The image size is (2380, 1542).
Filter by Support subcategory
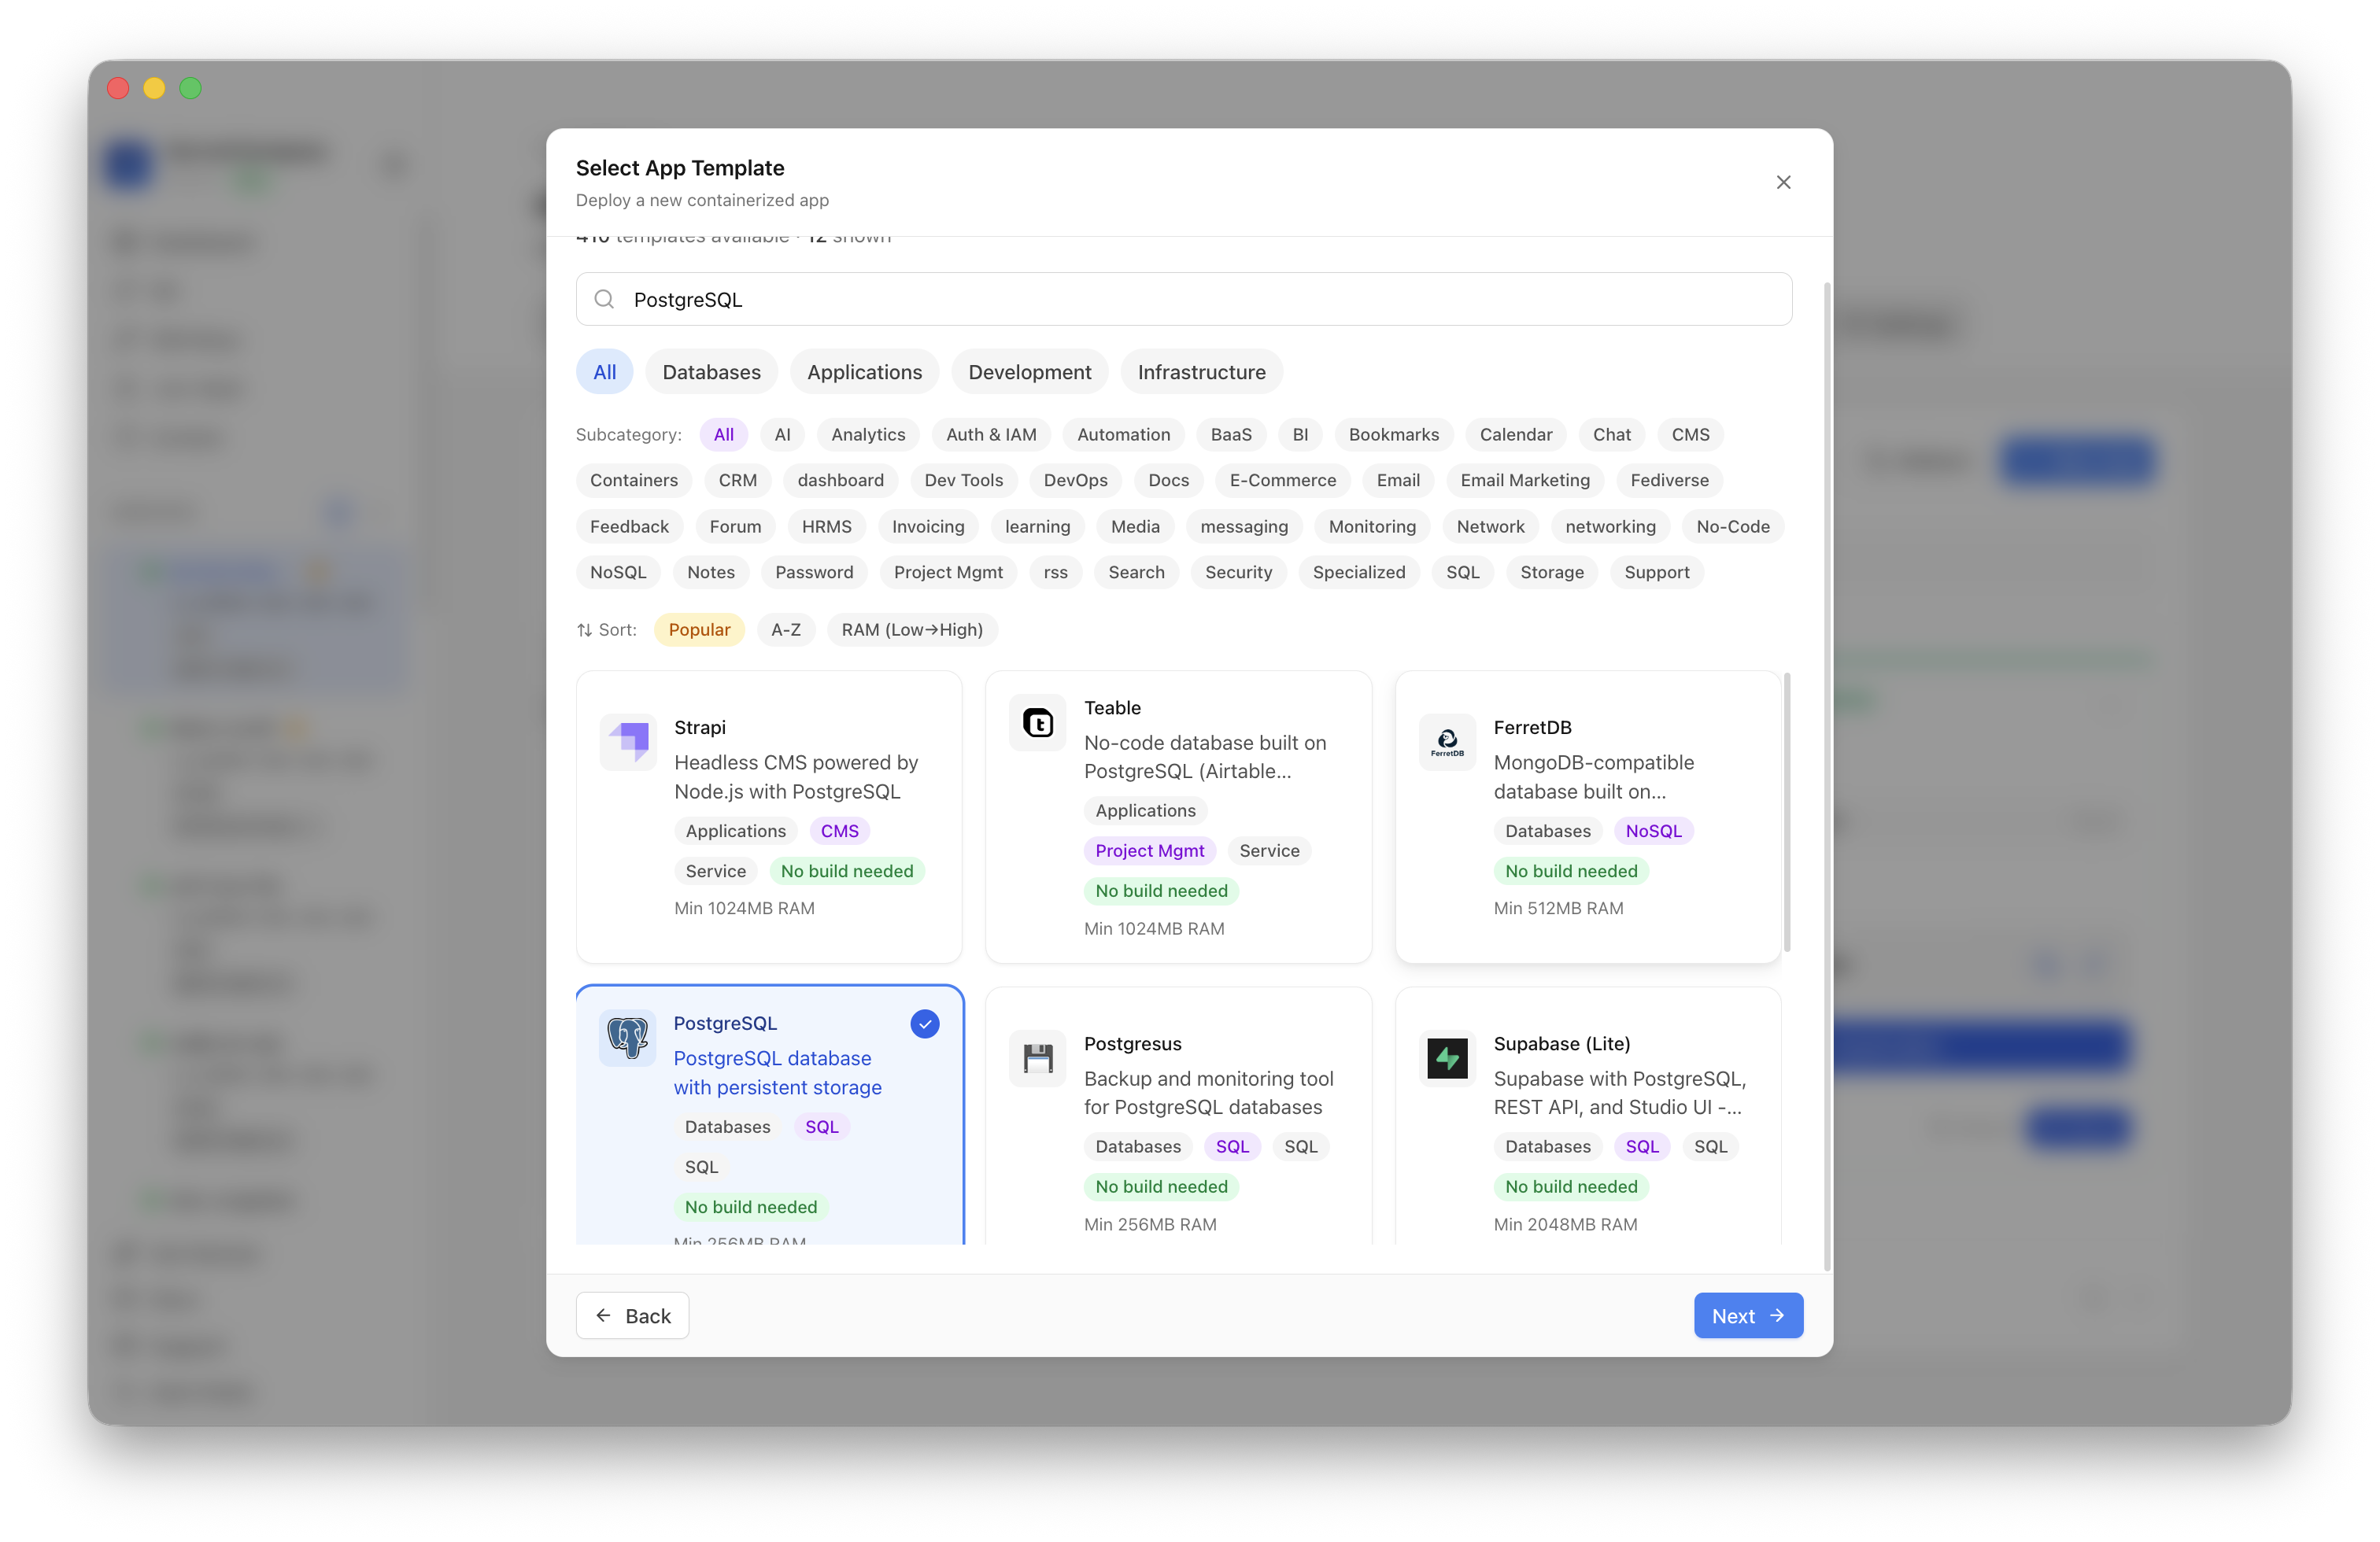pyautogui.click(x=1656, y=573)
